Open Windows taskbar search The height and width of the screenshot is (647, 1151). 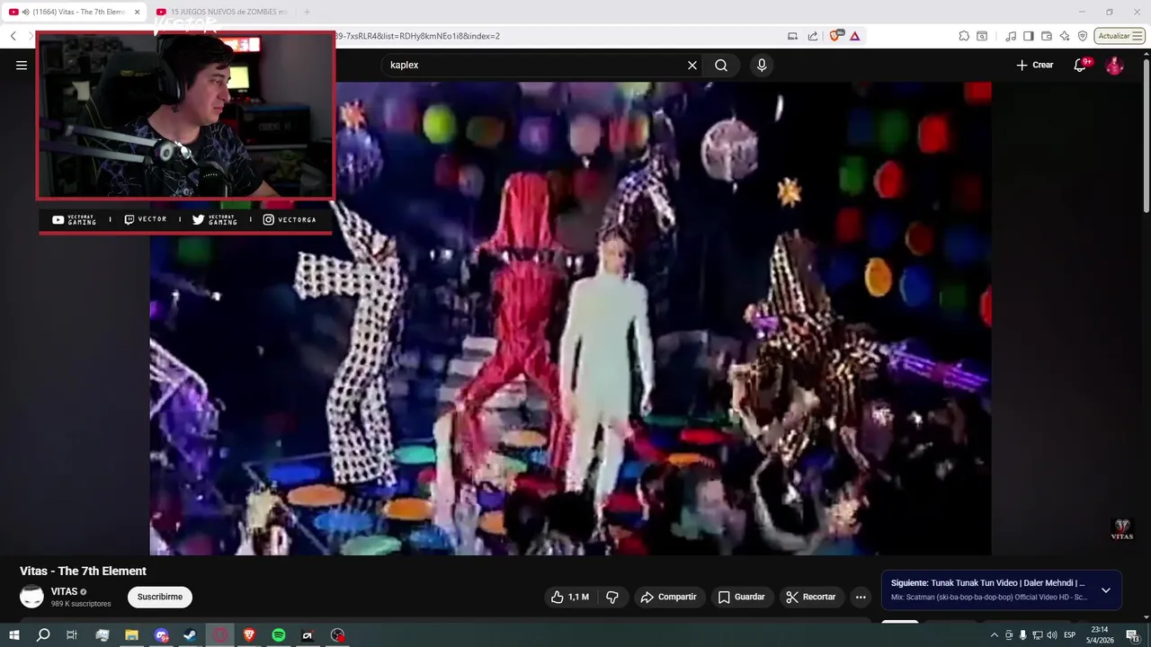coord(43,635)
